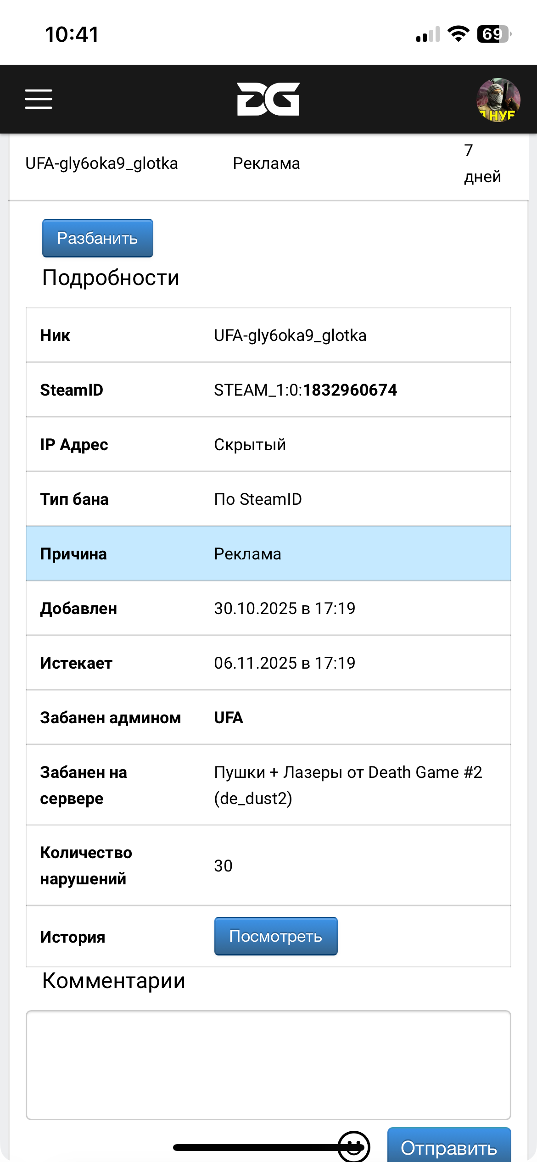Open the user profile avatar
This screenshot has width=537, height=1162.
click(498, 100)
